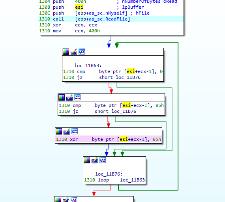Click group-nodes icon on cmp 85h block
Image resolution: width=225 pixels, height=202 pixels.
click(x=77, y=97)
